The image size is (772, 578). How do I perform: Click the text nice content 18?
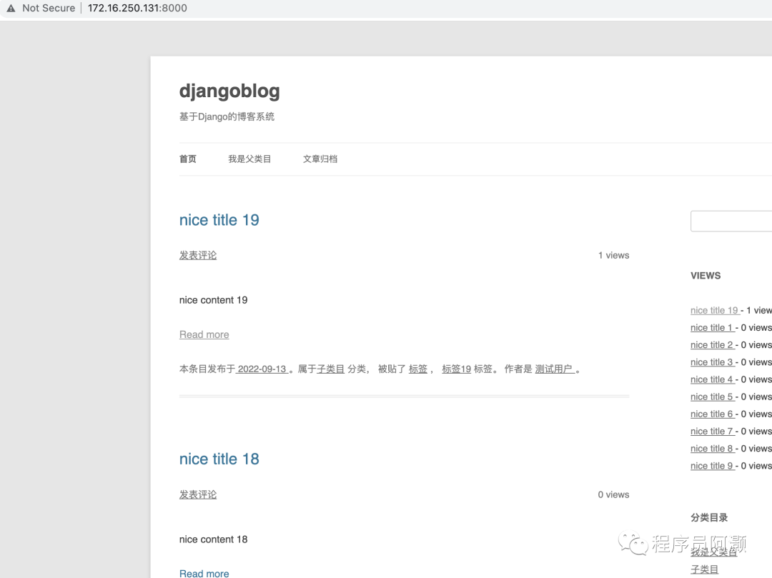pos(213,539)
